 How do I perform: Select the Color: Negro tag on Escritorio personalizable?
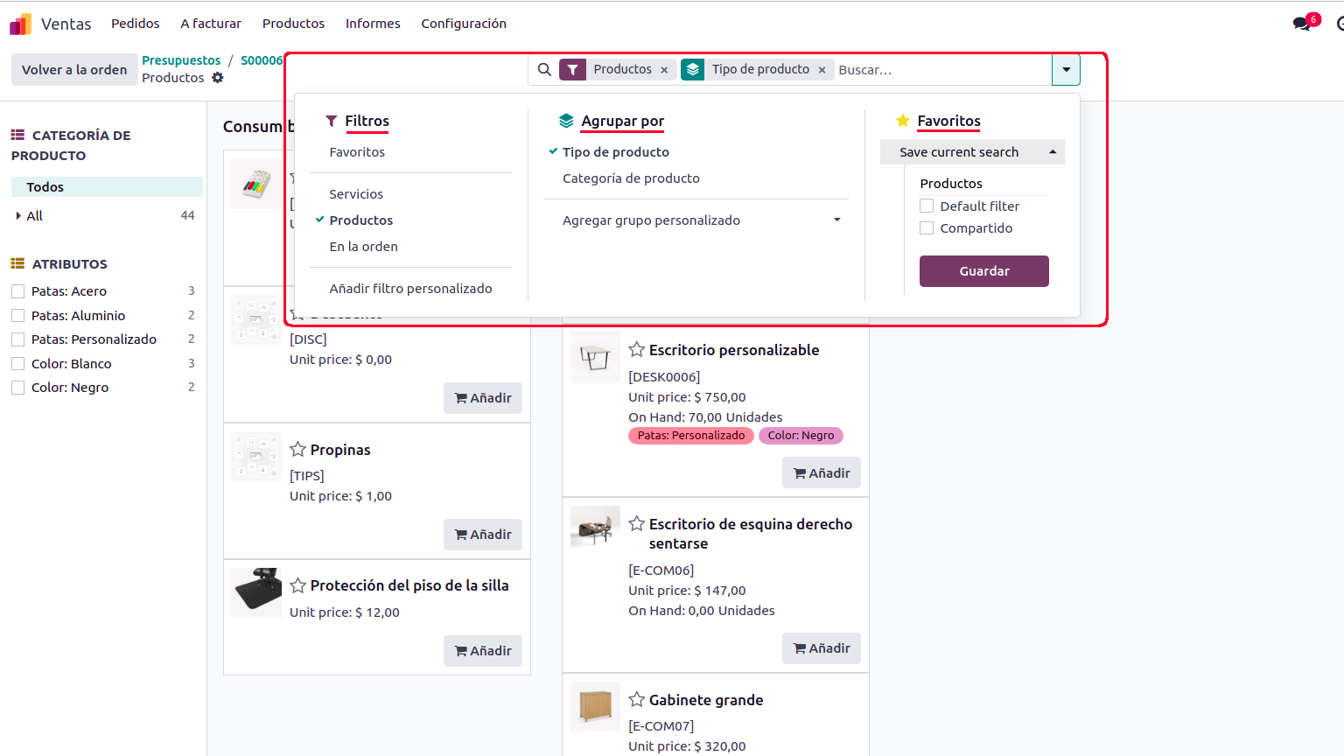pyautogui.click(x=801, y=435)
